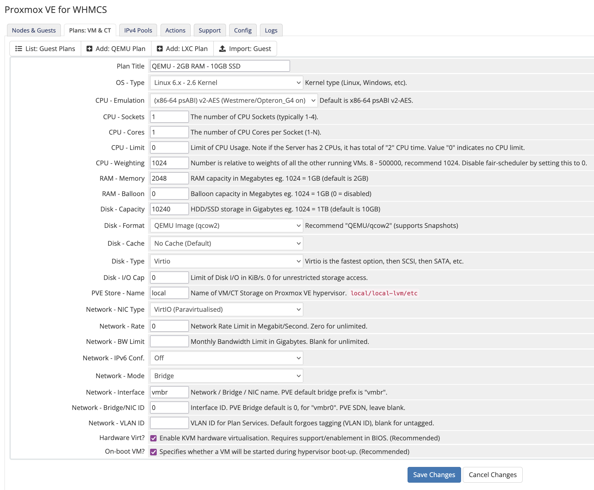Expand the Network - NIC Type dropdown
The image size is (594, 490).
tap(226, 309)
